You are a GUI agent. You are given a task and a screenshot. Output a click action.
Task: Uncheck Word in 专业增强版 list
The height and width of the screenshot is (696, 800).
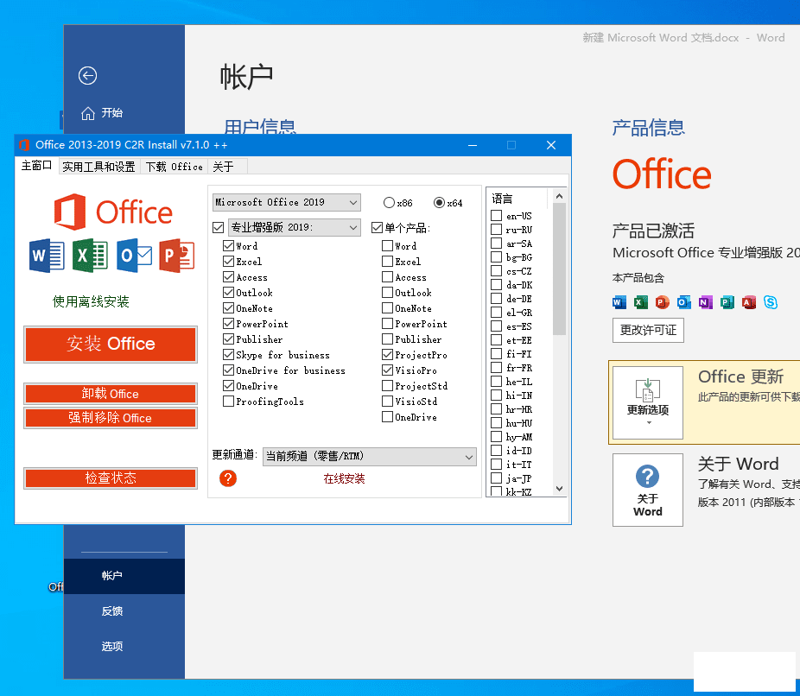(229, 246)
